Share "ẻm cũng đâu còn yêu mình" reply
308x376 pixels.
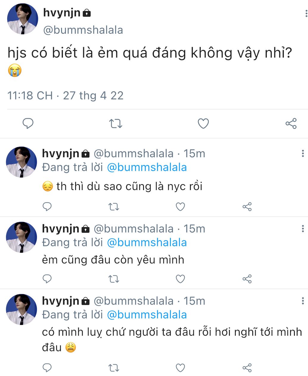[x=247, y=279]
